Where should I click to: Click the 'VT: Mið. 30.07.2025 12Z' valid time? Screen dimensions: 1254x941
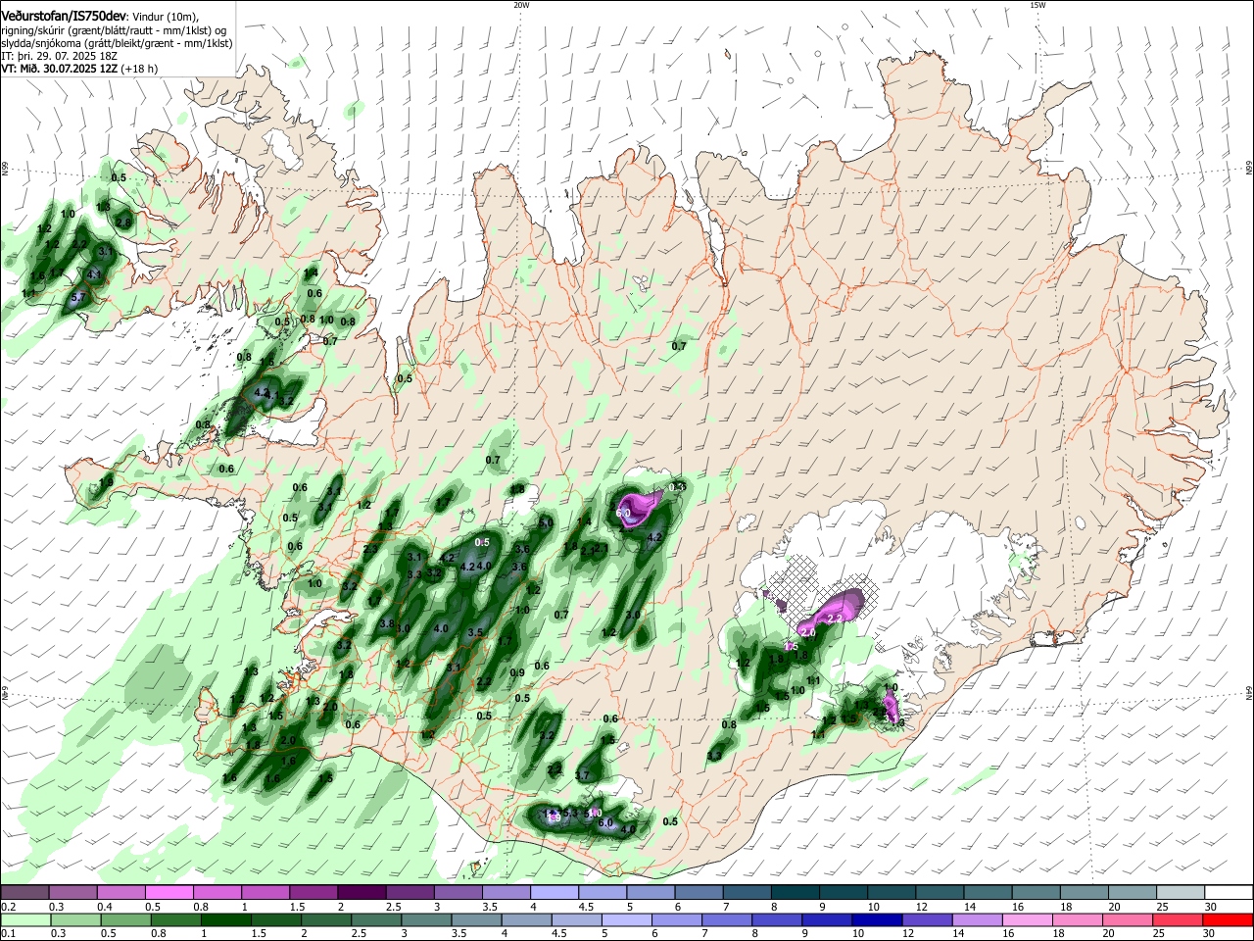[61, 70]
